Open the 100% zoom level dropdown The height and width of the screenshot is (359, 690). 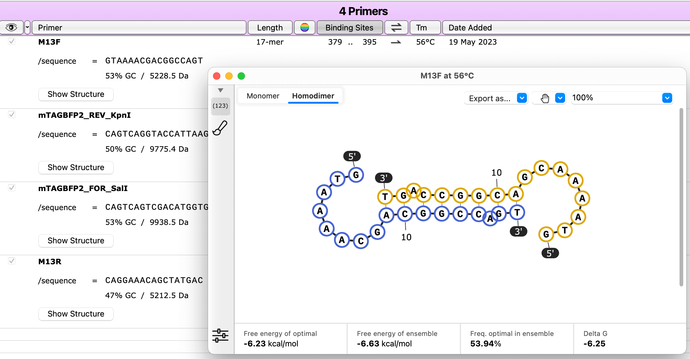coord(622,98)
